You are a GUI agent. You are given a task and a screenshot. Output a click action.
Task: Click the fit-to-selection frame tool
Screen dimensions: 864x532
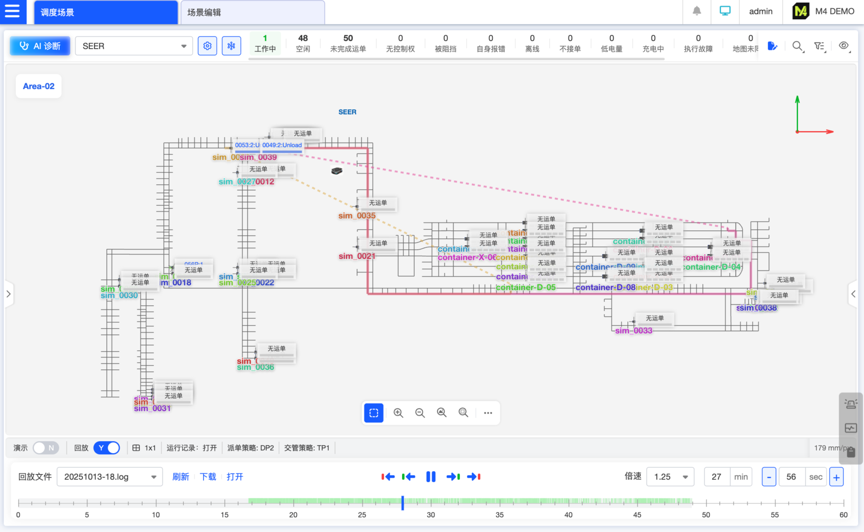(373, 413)
